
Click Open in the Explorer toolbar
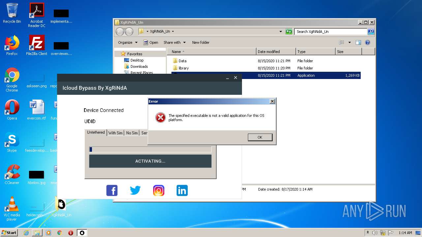pyautogui.click(x=151, y=42)
